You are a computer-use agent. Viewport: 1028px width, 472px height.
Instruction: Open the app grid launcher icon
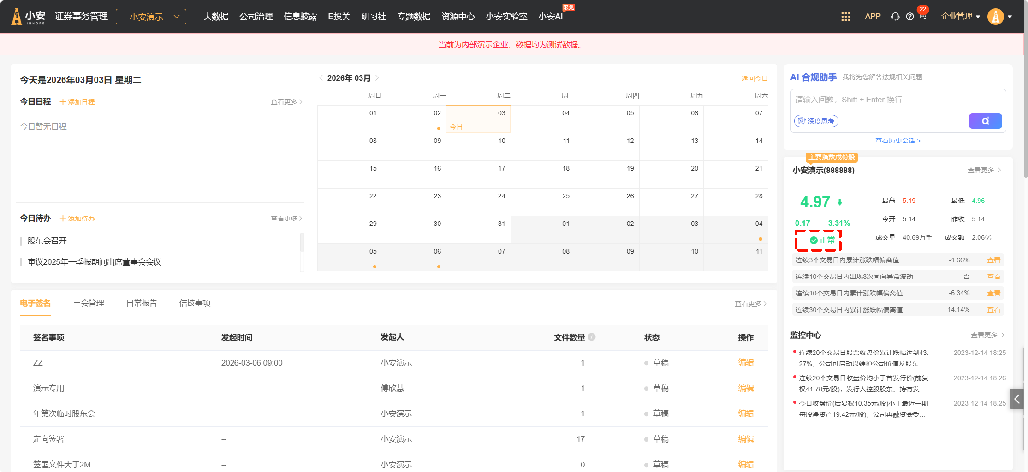coord(845,17)
